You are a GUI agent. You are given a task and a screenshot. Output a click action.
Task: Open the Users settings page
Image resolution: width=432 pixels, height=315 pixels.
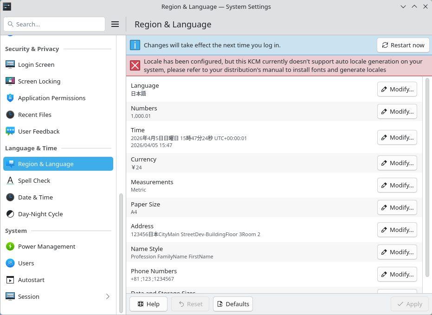pos(26,263)
